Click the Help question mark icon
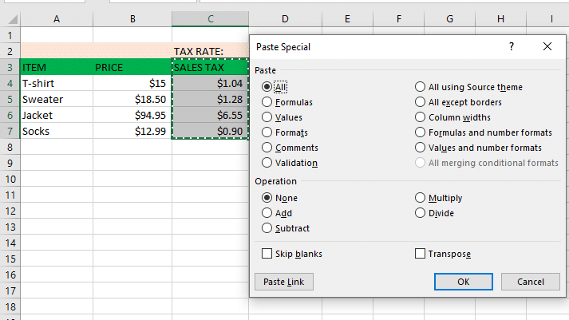The height and width of the screenshot is (320, 569). tap(512, 47)
